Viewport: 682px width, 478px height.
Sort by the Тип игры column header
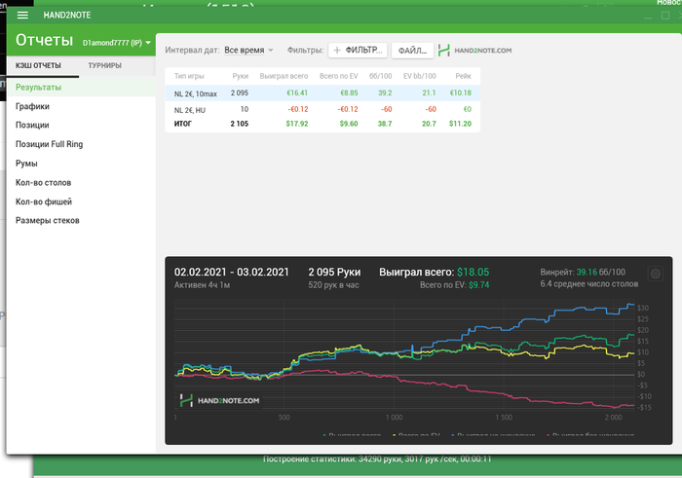tap(189, 76)
